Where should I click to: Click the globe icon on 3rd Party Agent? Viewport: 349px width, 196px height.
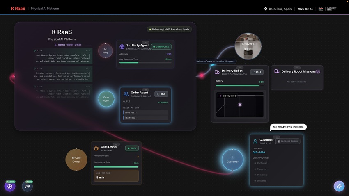(122, 47)
